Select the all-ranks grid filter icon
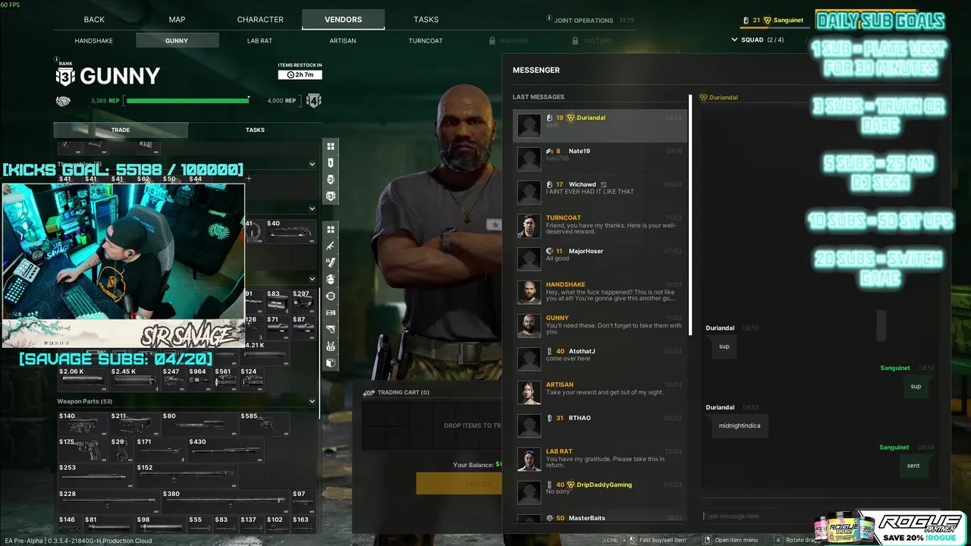This screenshot has height=546, width=971. pyautogui.click(x=331, y=146)
